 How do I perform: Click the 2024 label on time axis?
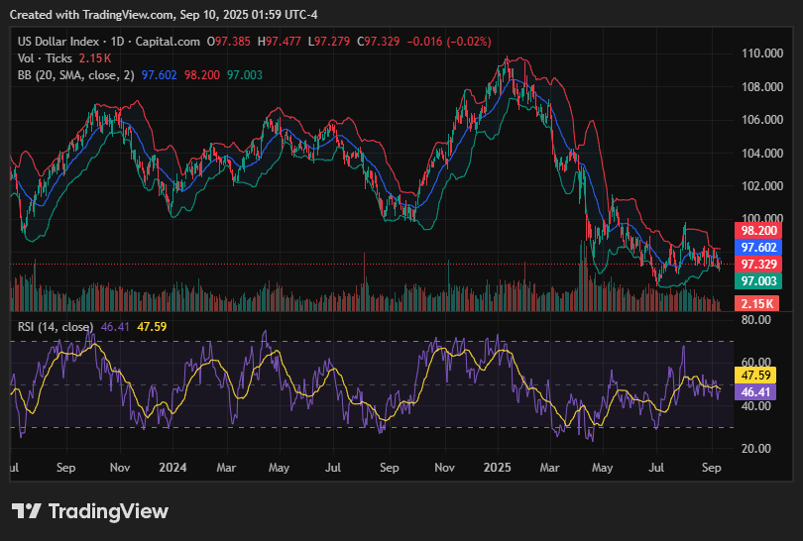click(x=172, y=468)
